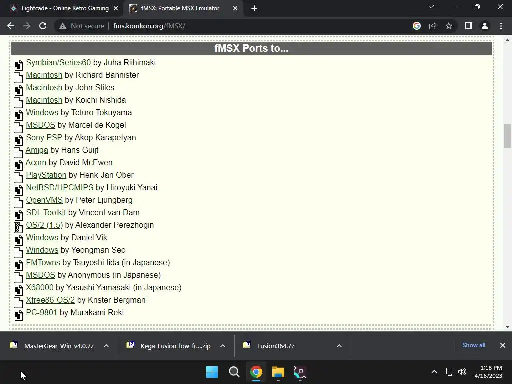Open the Amiga port link

tap(37, 150)
